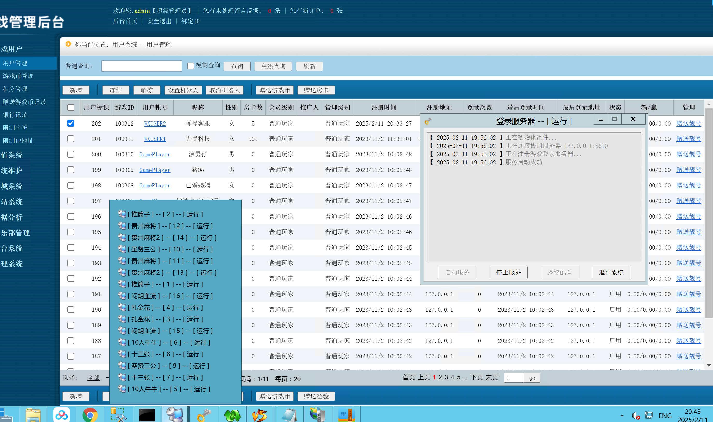The height and width of the screenshot is (422, 713).
Task: Open the WXUSER2 account link
Action: click(155, 123)
